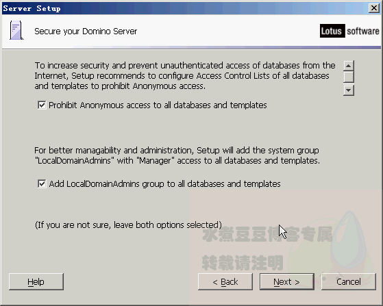This screenshot has width=383, height=306.
Task: Click scroll up arrow of description text
Action: [x=349, y=66]
